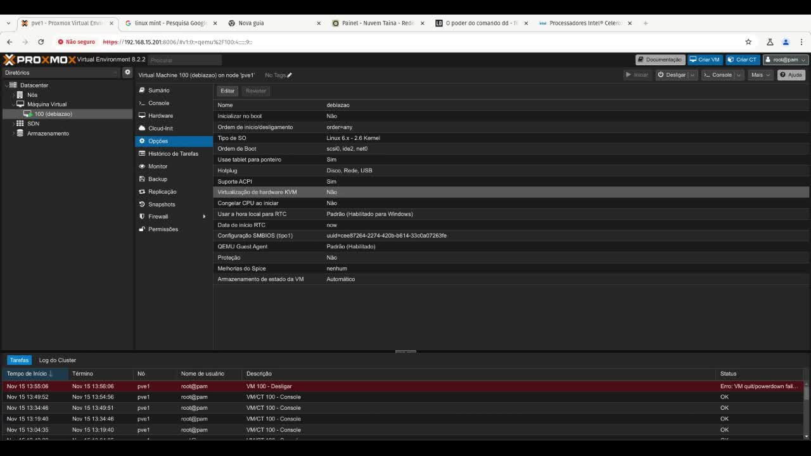811x456 pixels.
Task: Open the browser profile avatar icon
Action: point(786,42)
